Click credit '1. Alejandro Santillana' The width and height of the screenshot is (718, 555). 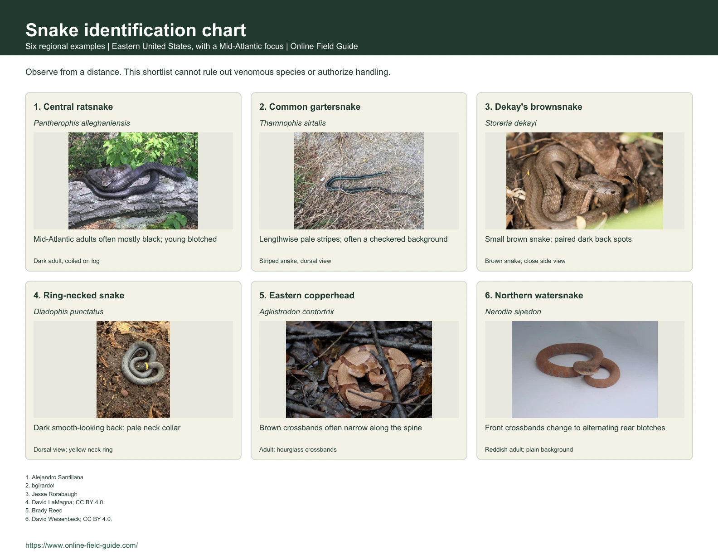(x=54, y=477)
